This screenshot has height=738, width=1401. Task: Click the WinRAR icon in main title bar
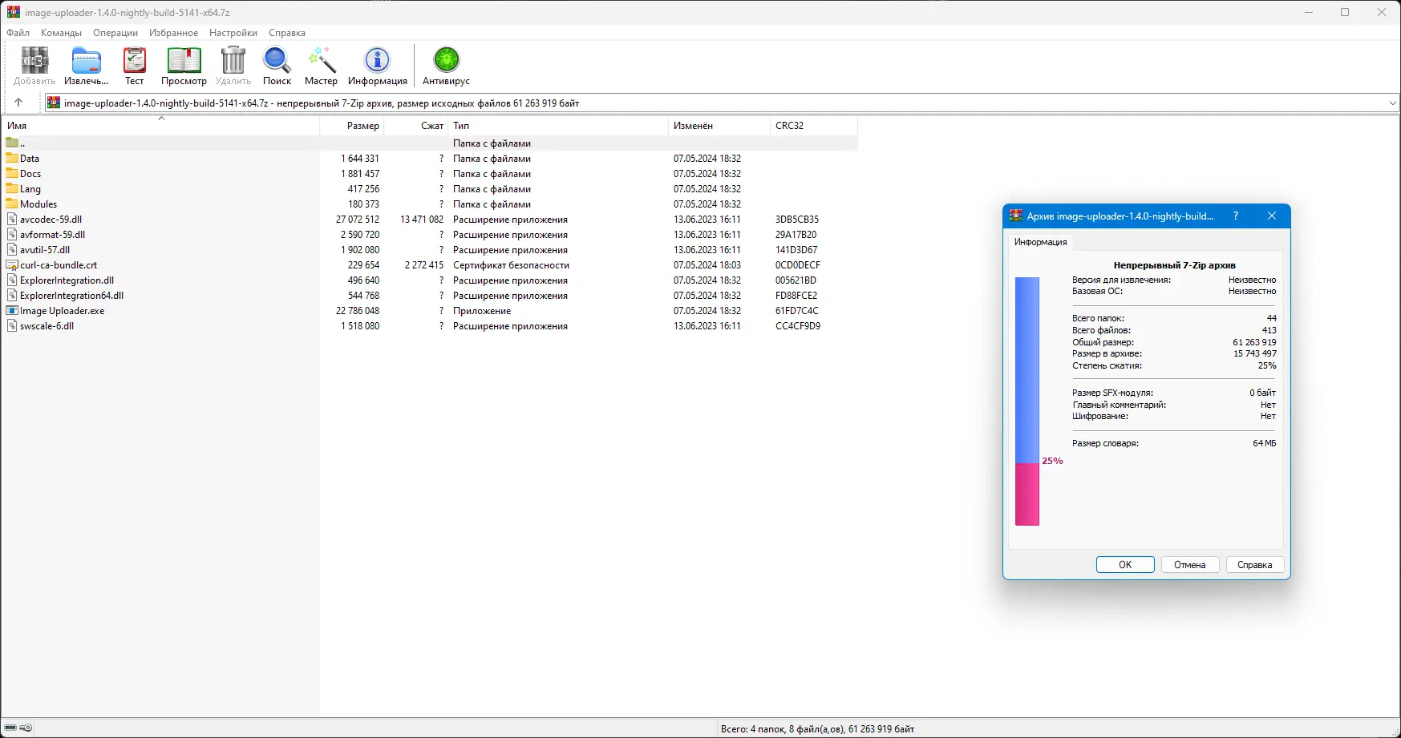tap(13, 12)
